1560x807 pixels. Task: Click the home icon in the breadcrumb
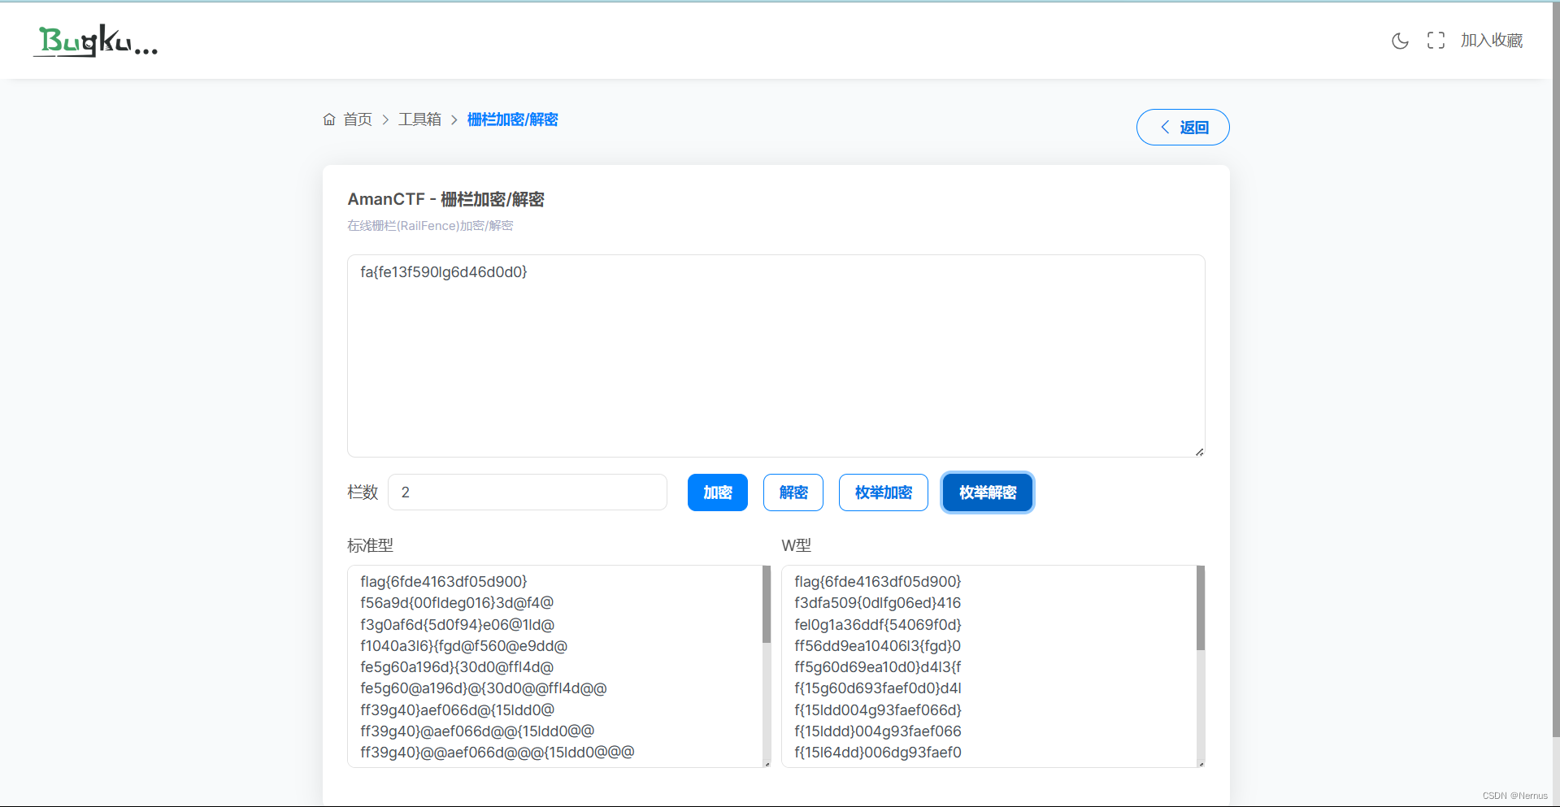point(328,119)
